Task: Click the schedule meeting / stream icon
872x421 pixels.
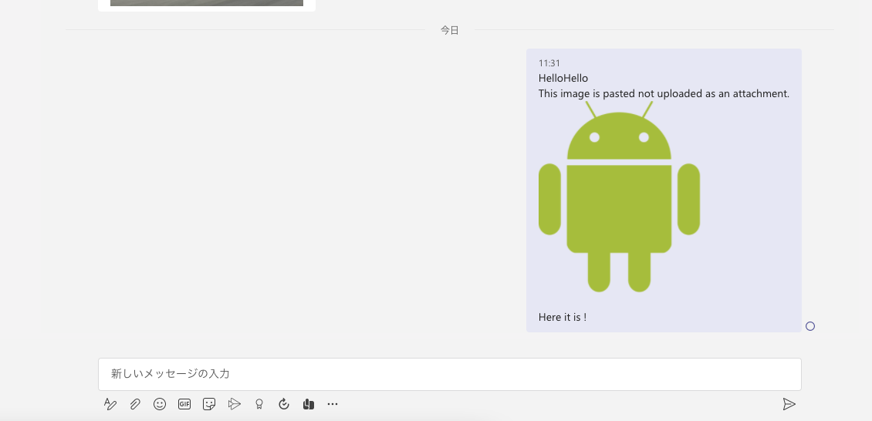Action: pyautogui.click(x=234, y=404)
